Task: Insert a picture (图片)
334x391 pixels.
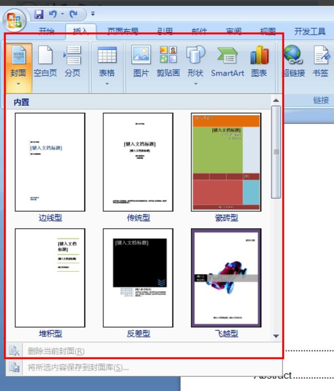Action: coord(141,62)
